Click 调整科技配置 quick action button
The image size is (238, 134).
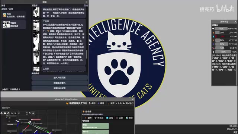point(59,88)
